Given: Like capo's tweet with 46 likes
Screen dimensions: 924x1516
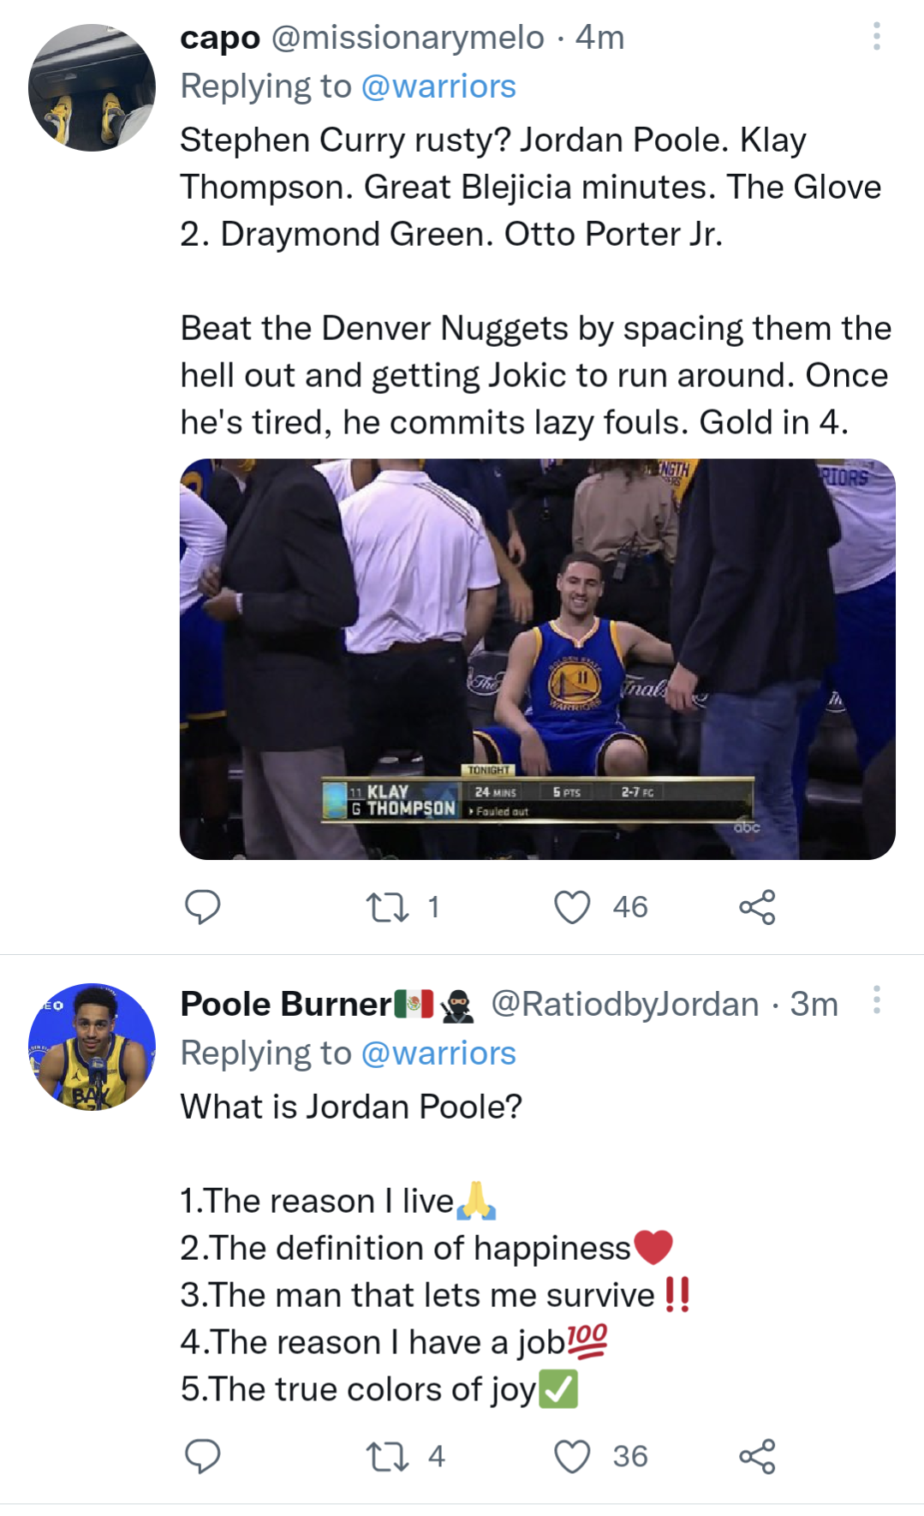Looking at the screenshot, I should coord(572,907).
